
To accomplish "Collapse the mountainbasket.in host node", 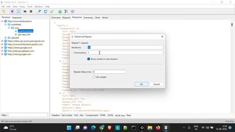I will tap(2, 21).
